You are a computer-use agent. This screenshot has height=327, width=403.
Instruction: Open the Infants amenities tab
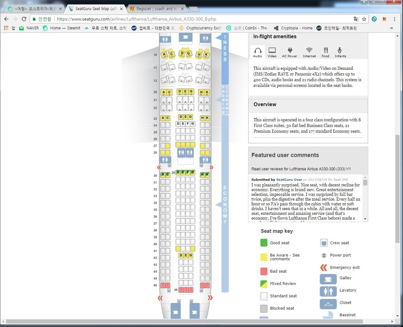pos(340,52)
